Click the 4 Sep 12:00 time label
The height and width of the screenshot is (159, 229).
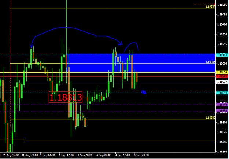coord(122,155)
